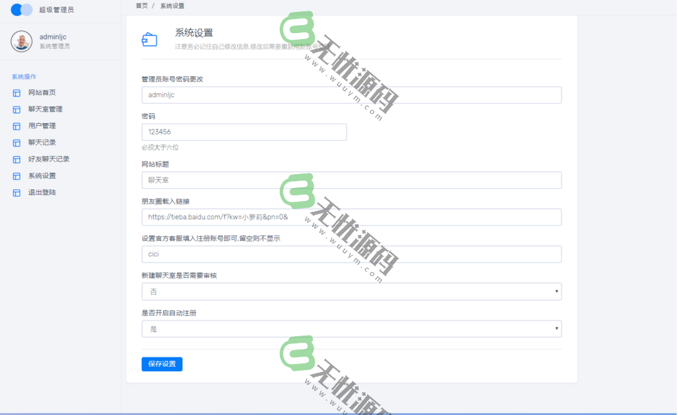
Task: Click the customer service field containing cici
Action: tap(351, 254)
